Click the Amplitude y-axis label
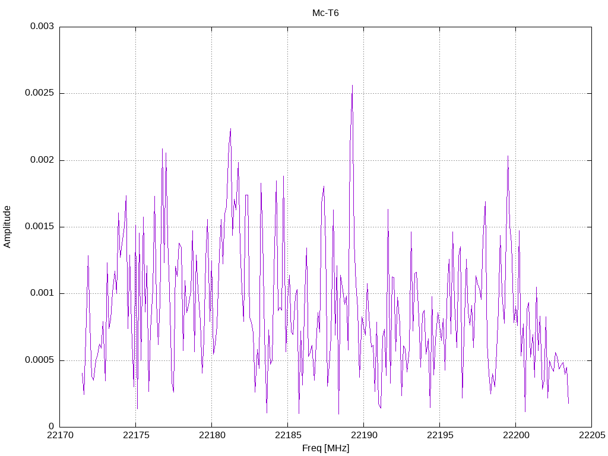 7,227
